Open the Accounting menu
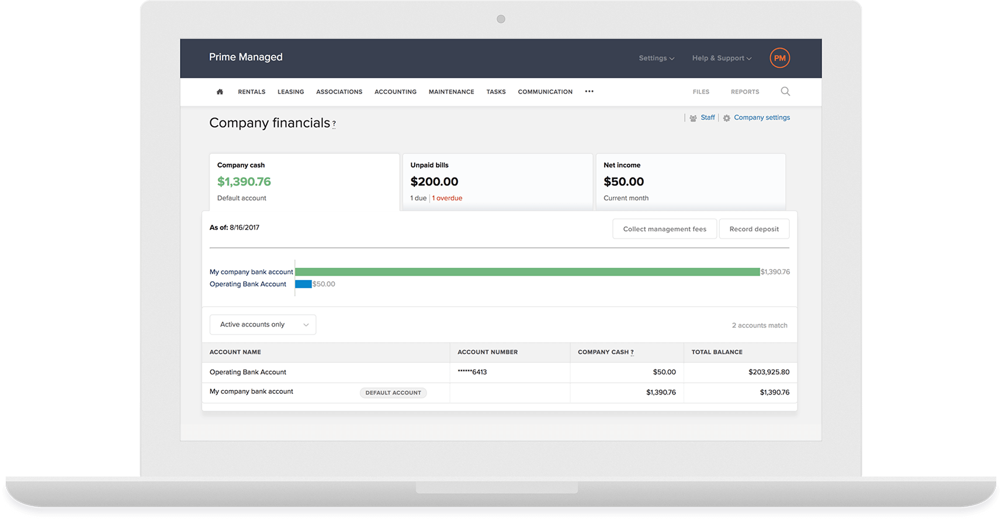This screenshot has width=1002, height=519. (396, 92)
